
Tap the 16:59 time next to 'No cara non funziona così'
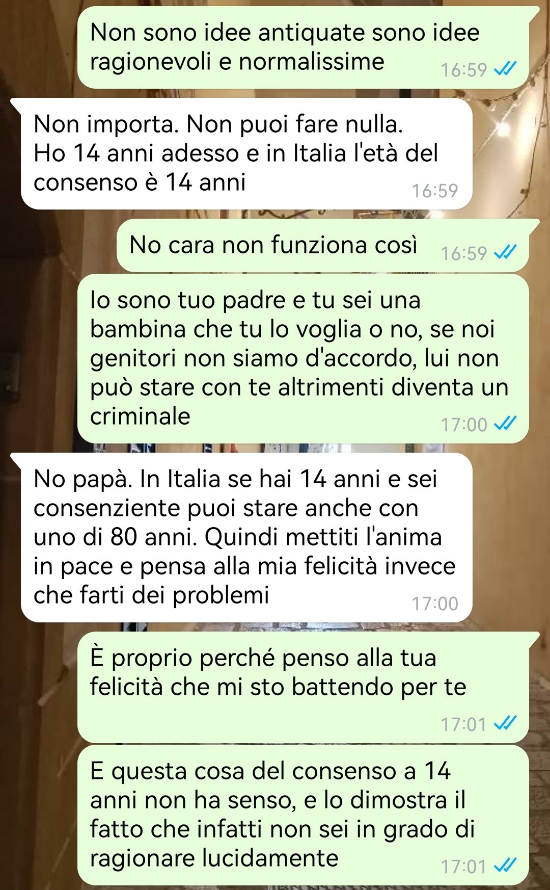(x=464, y=253)
